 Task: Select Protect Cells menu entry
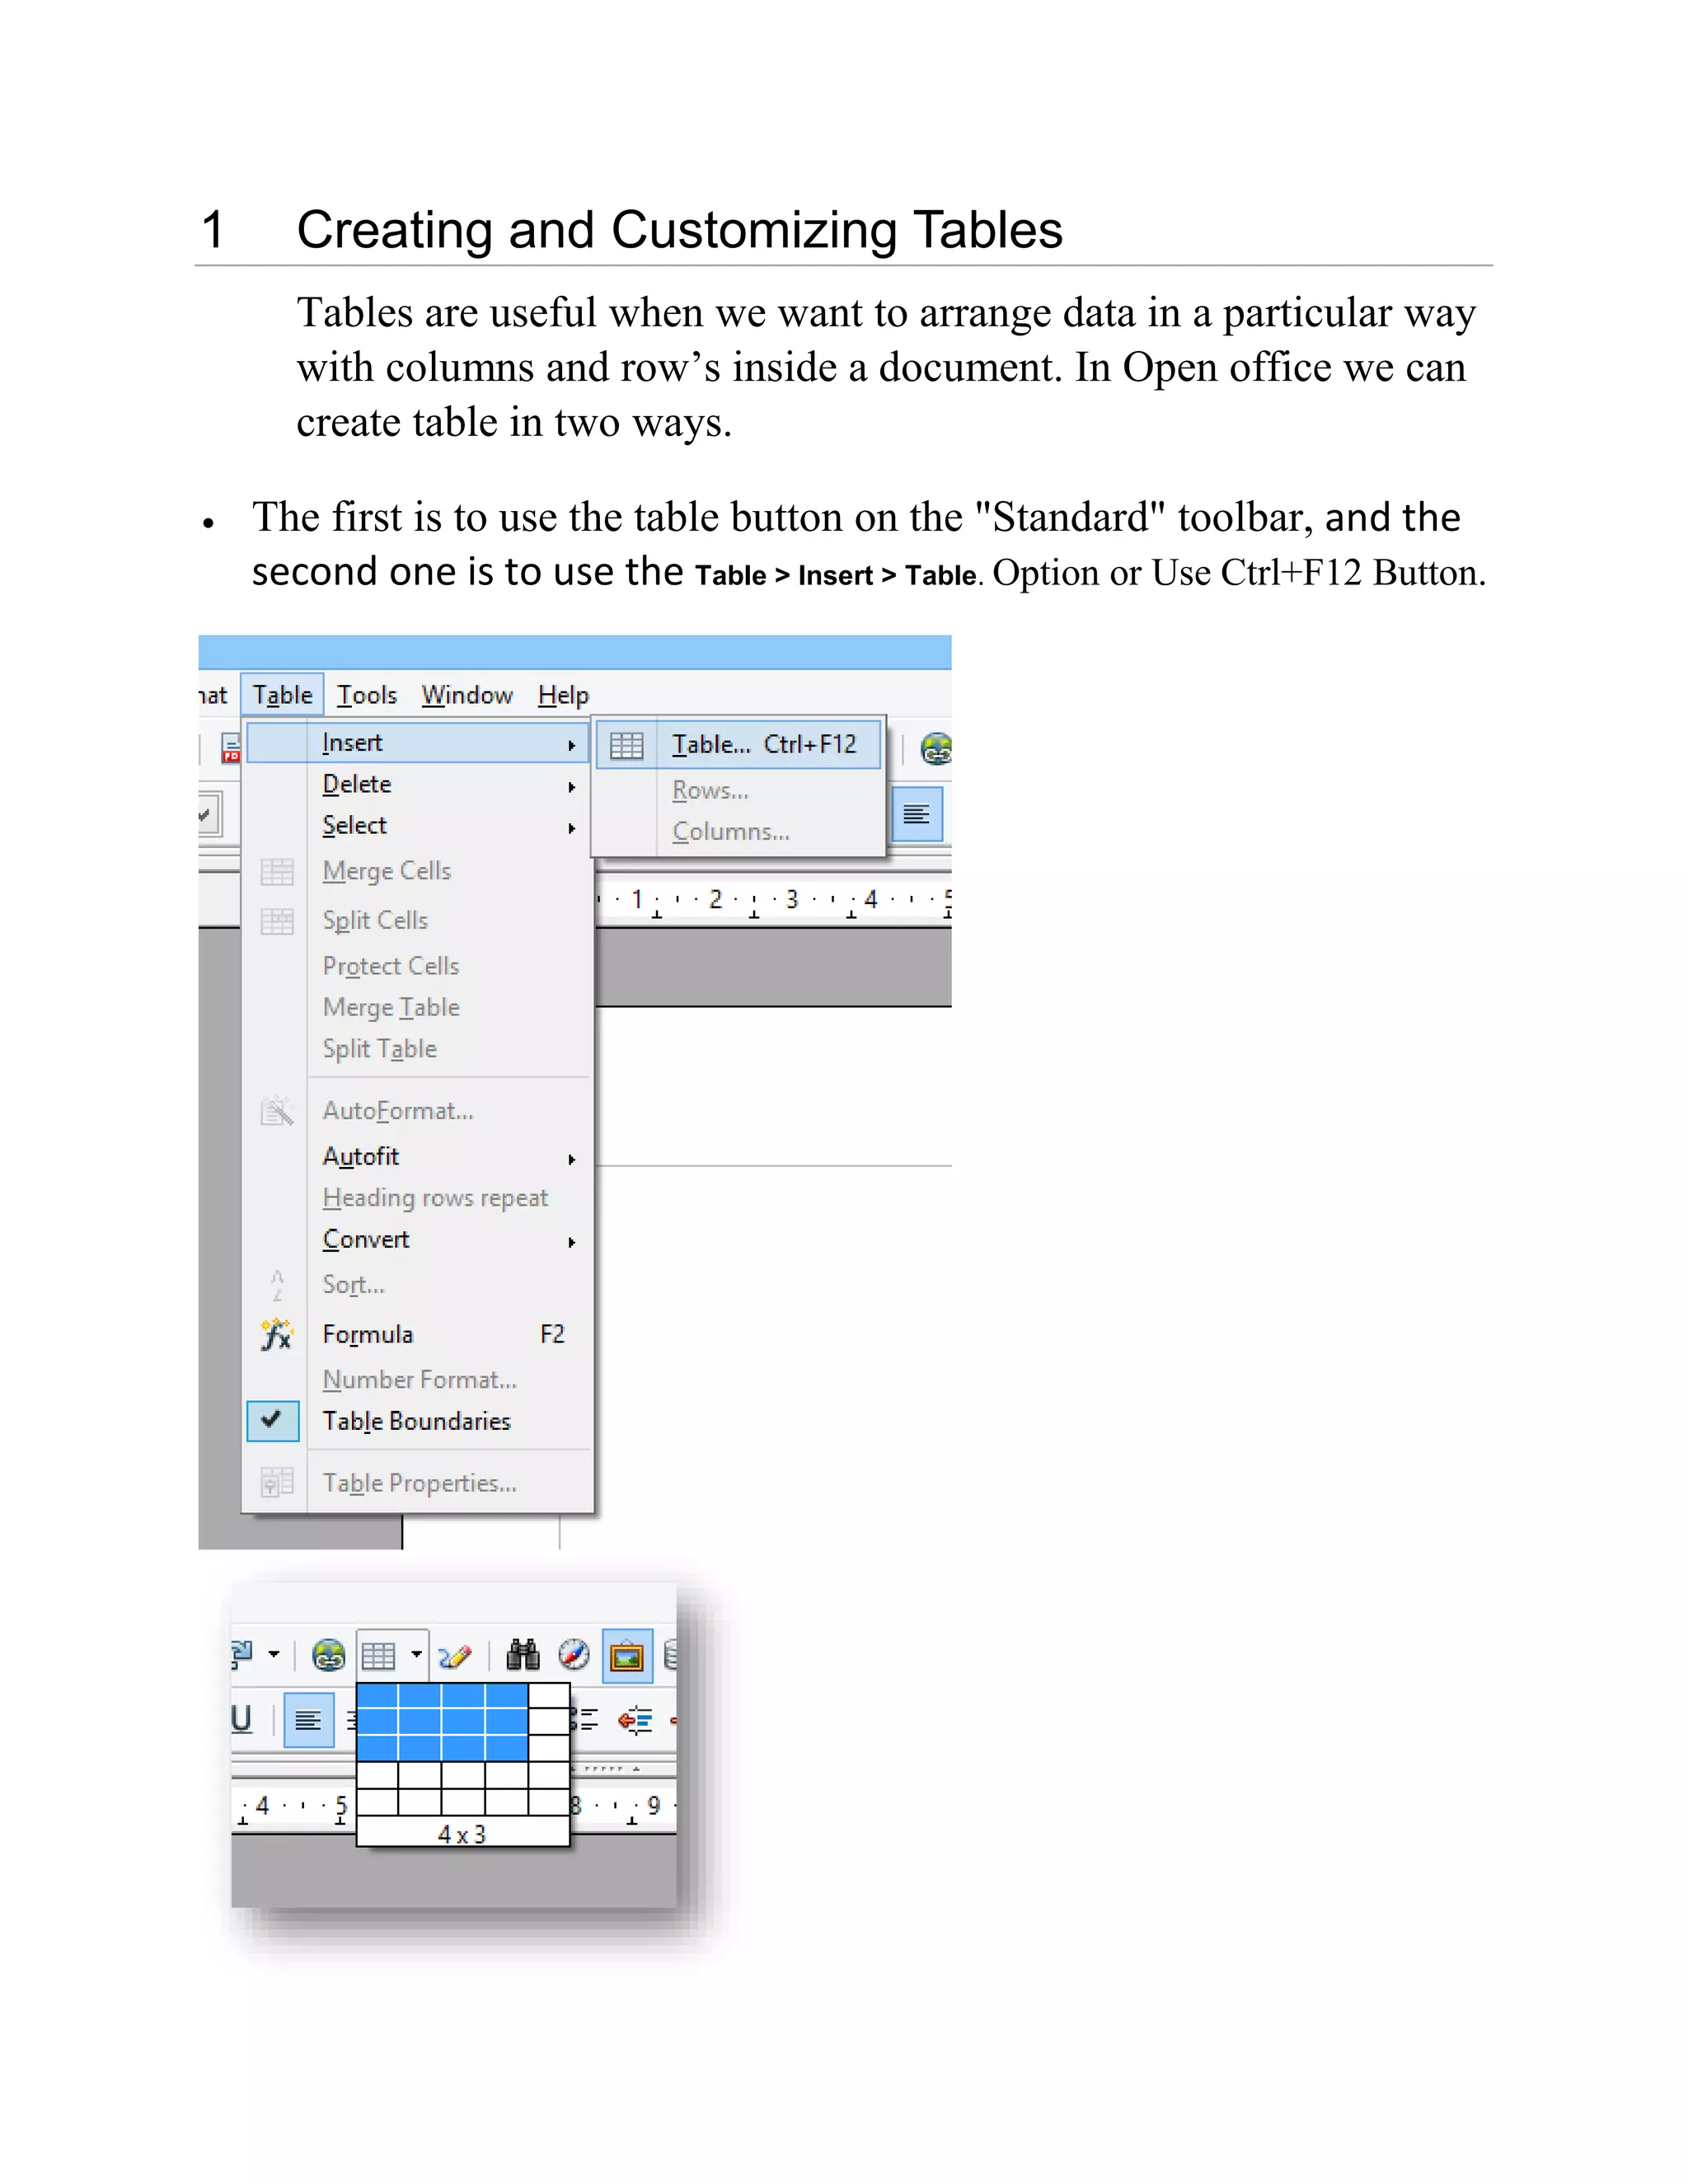tap(391, 966)
